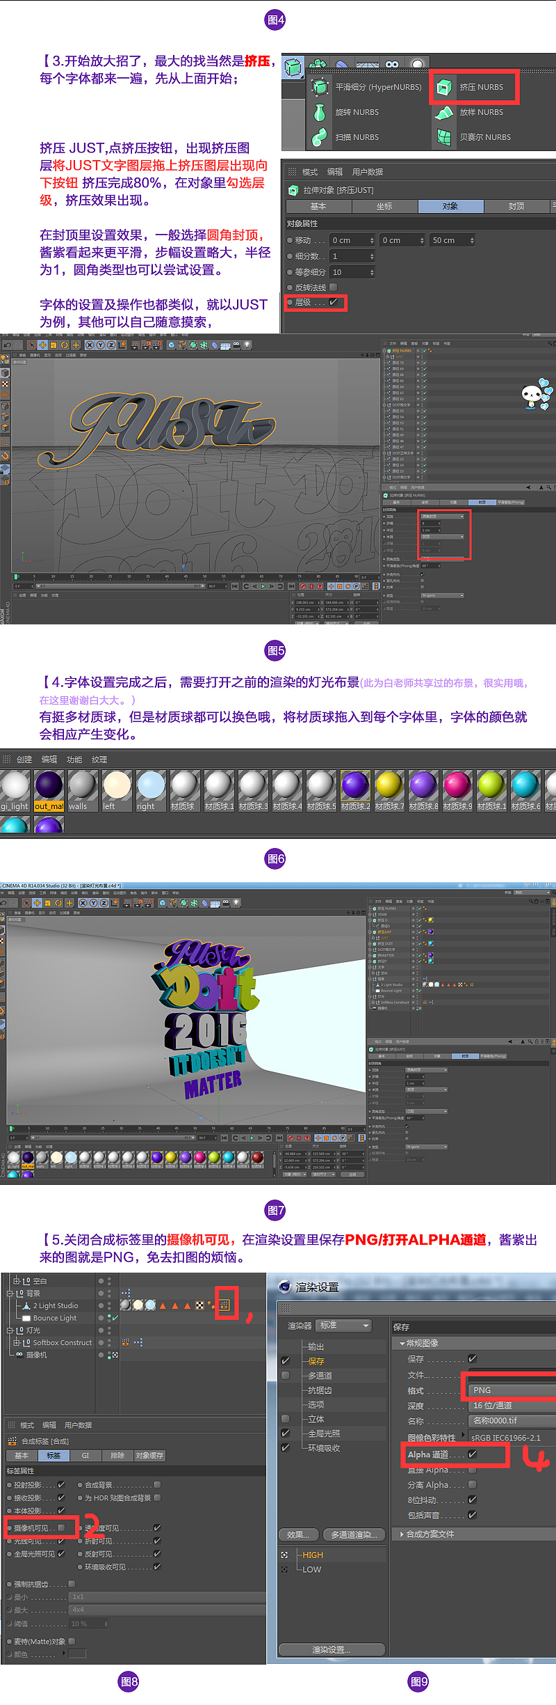
Task: Click the Cinema 4D logo in 渲染设置 title
Action: (284, 1287)
